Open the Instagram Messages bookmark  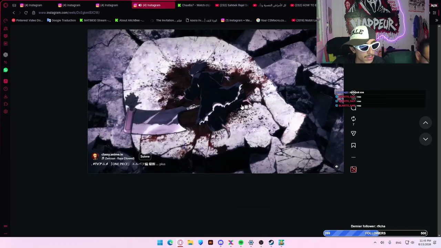[x=236, y=20]
